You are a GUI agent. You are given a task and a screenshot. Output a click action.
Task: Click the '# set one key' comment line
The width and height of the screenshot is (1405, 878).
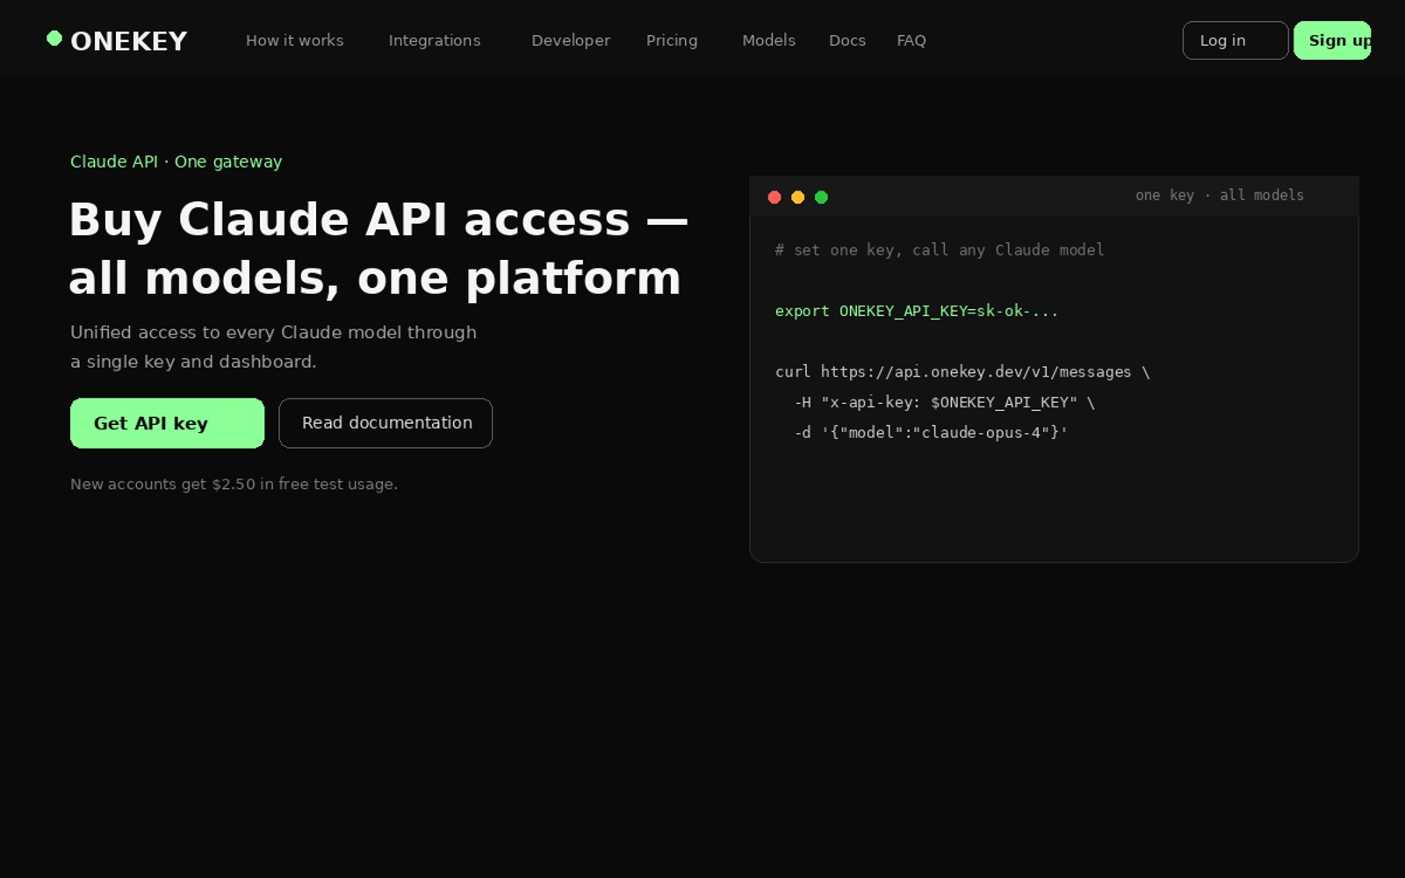click(940, 250)
